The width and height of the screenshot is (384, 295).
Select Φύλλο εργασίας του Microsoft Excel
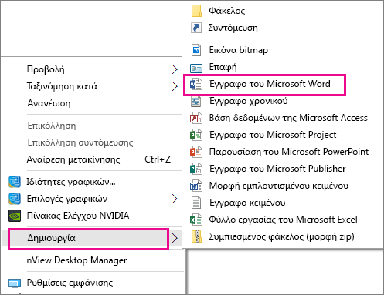point(283,220)
